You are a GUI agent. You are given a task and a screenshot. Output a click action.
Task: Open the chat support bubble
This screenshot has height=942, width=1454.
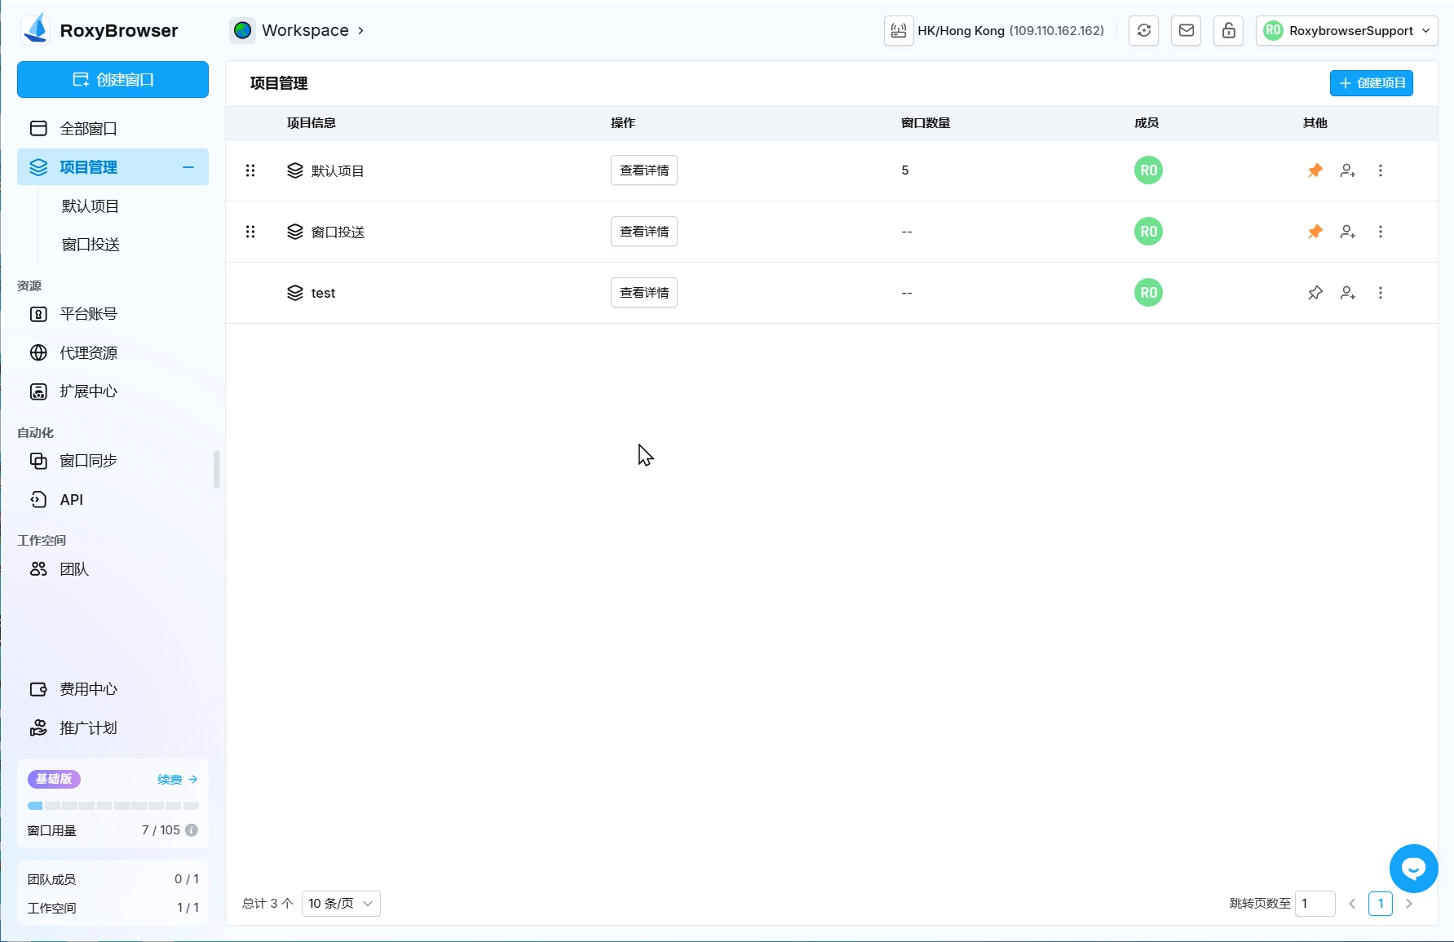coord(1413,869)
